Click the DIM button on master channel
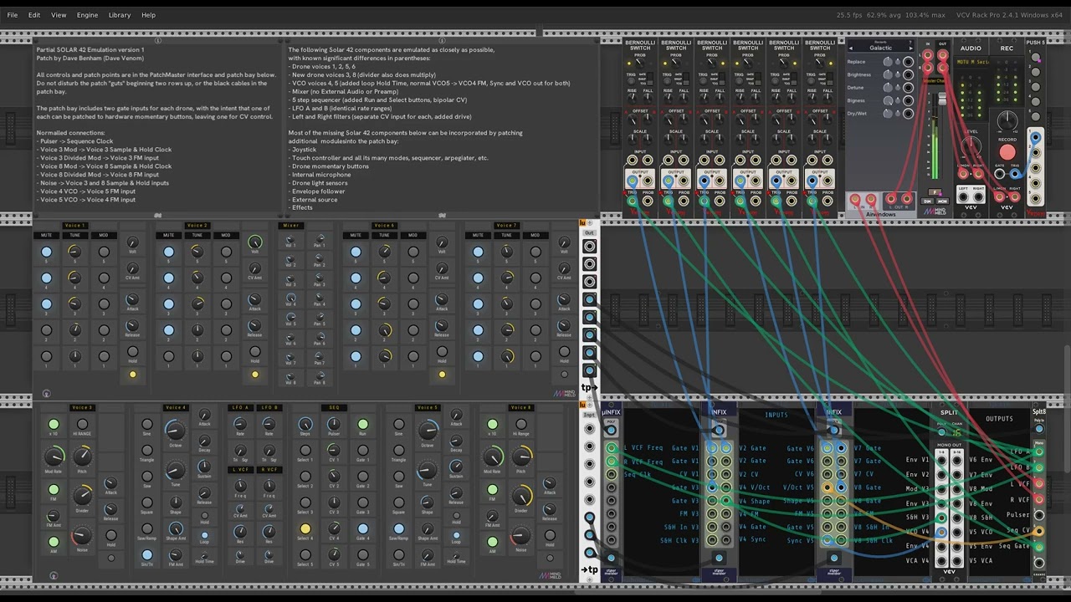Image resolution: width=1071 pixels, height=602 pixels. tap(927, 202)
